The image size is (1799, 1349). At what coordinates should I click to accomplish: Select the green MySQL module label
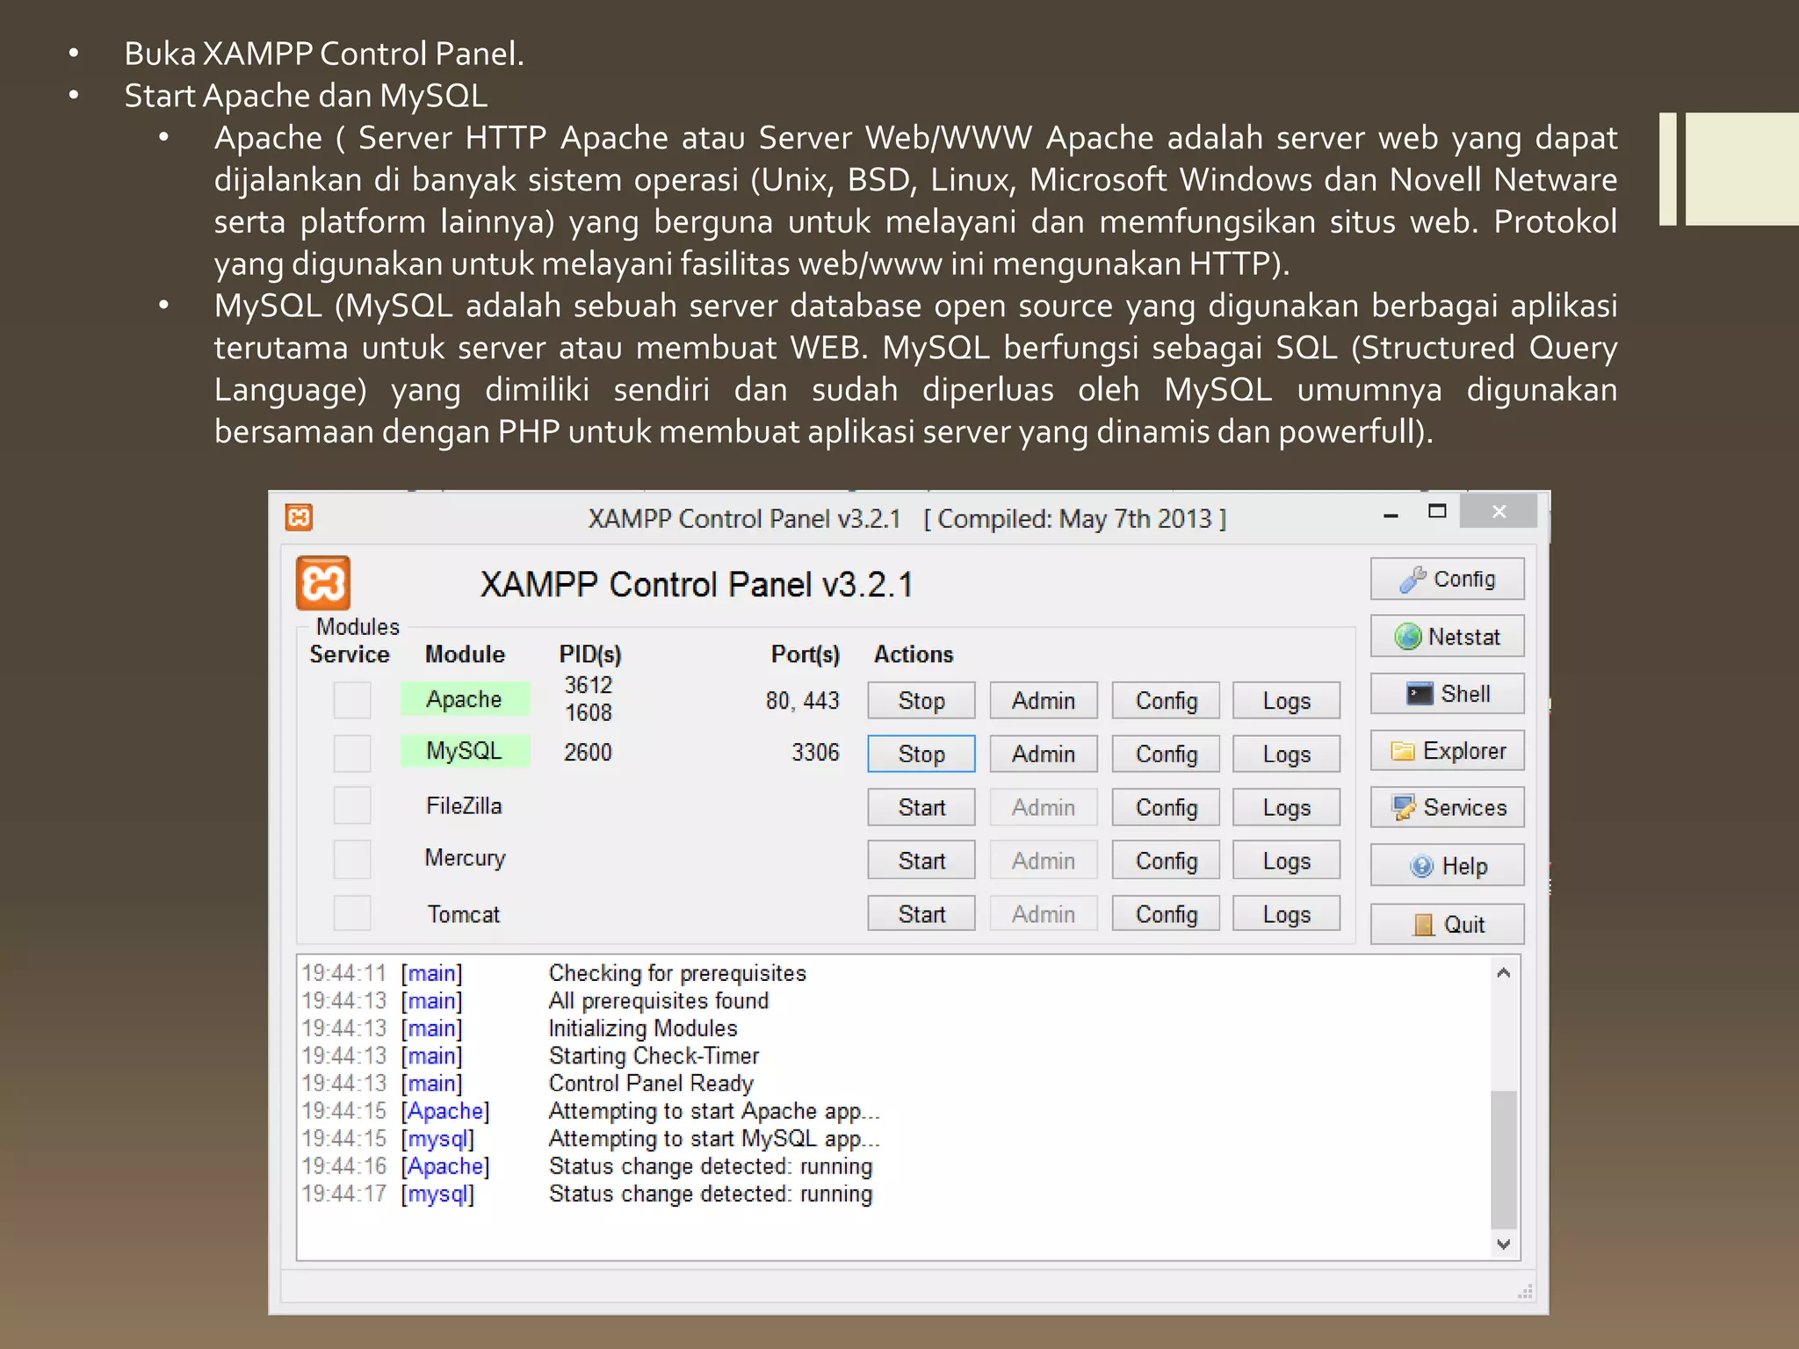[465, 751]
